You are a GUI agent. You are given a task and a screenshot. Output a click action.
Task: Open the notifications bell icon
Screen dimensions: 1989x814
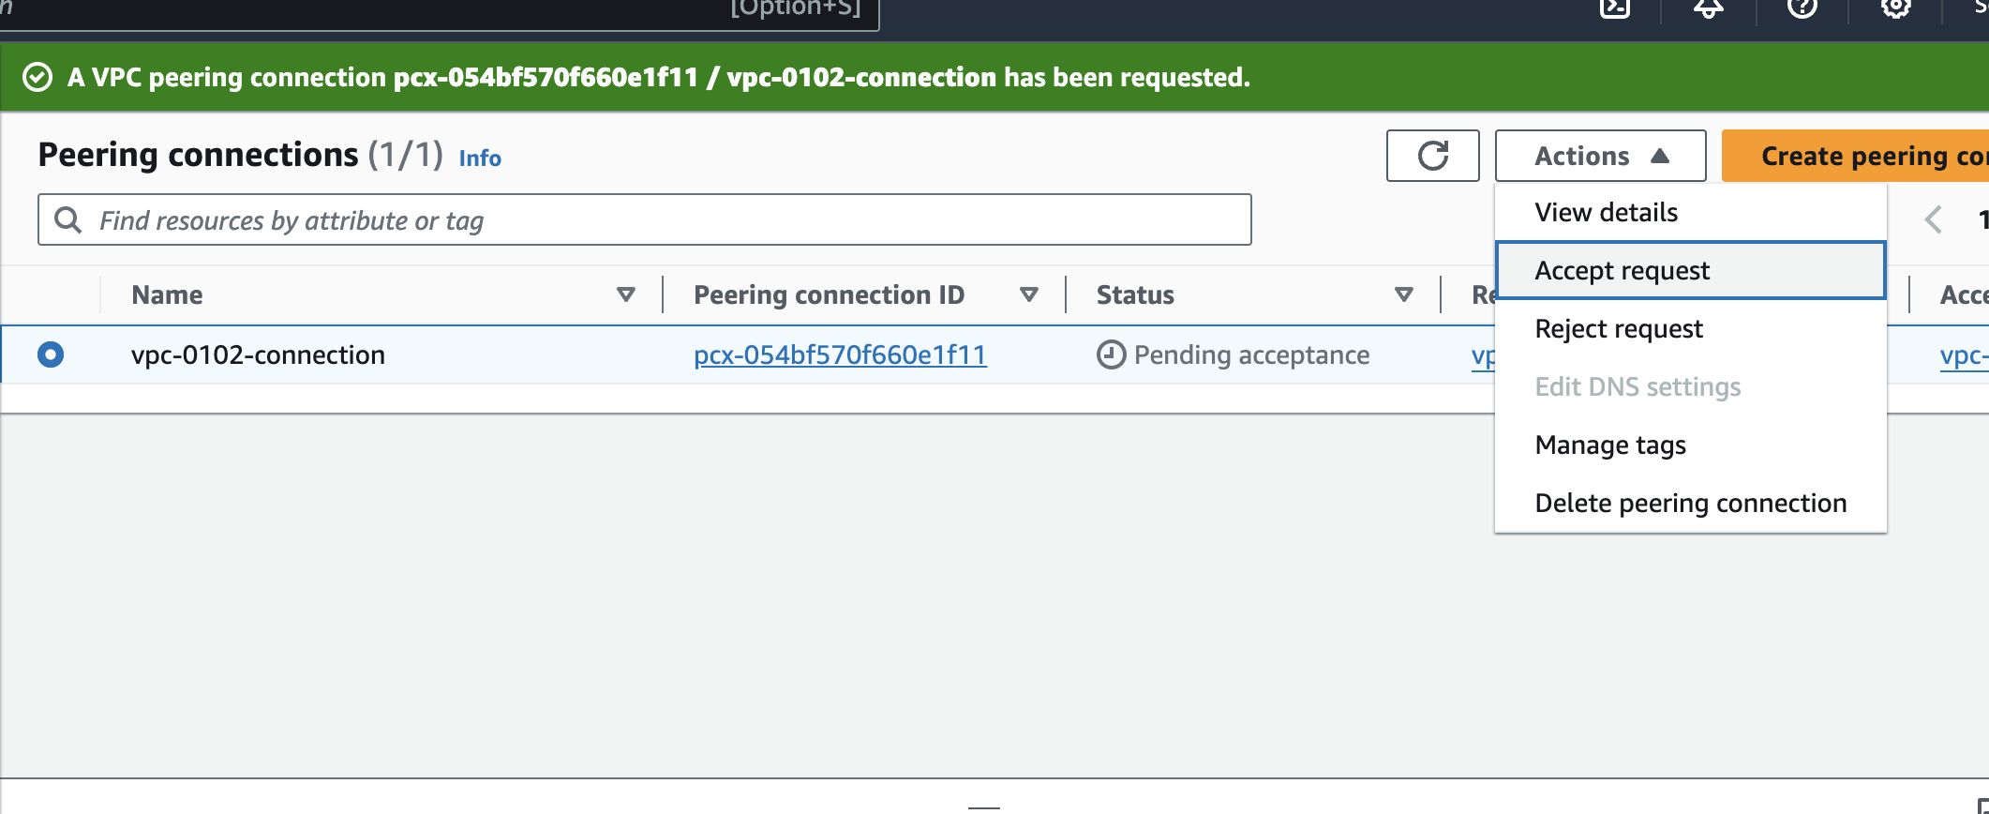pyautogui.click(x=1708, y=8)
